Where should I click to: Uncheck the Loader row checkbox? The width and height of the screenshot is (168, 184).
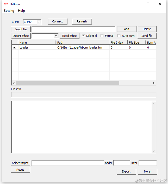[x=14, y=48]
